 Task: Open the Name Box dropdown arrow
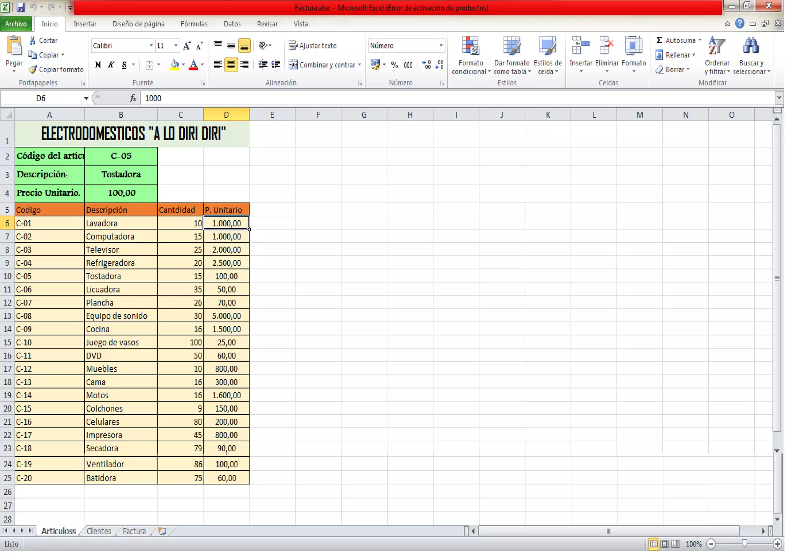86,99
